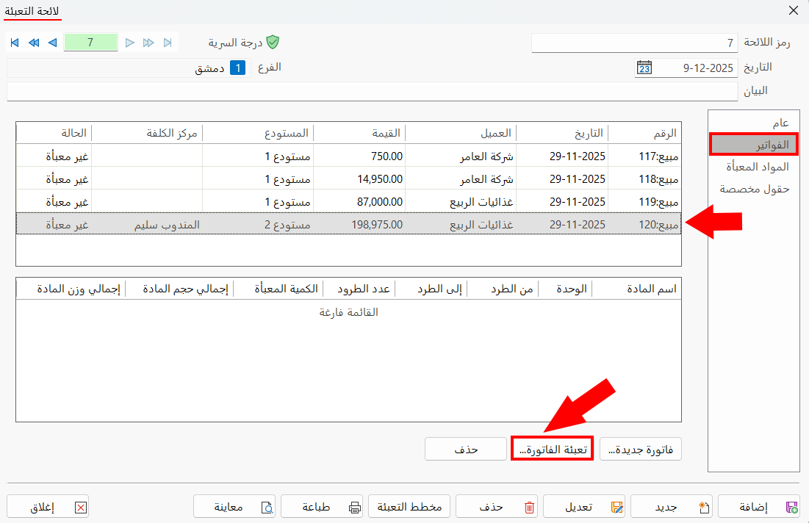Click the new-document icon on جديد
The width and height of the screenshot is (809, 523).
coord(703,506)
